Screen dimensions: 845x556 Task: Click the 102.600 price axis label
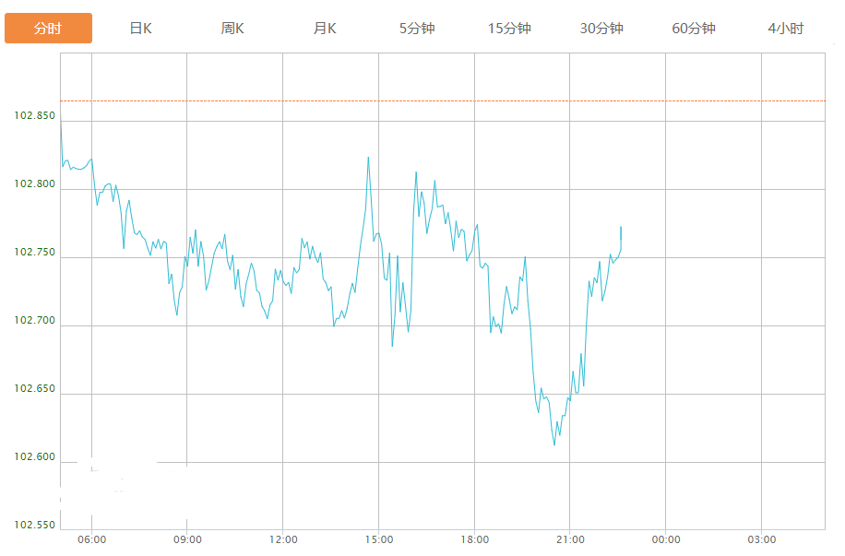coord(34,457)
